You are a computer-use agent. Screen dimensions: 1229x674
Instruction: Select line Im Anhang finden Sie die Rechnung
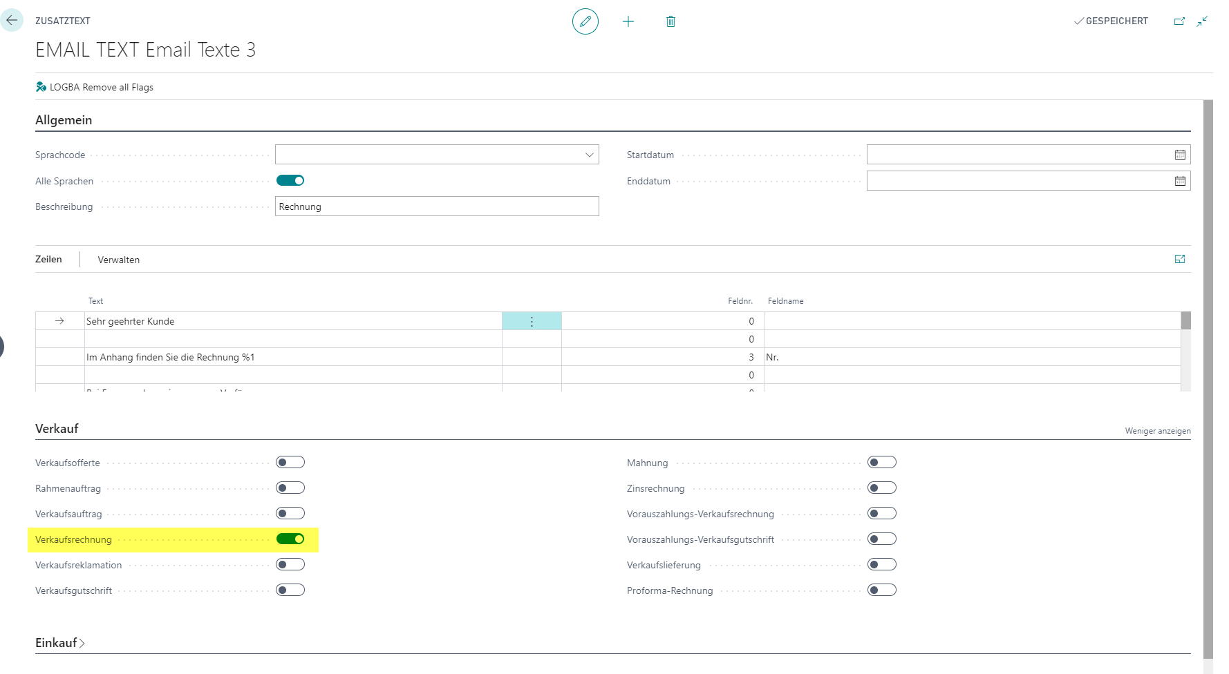[x=171, y=357]
